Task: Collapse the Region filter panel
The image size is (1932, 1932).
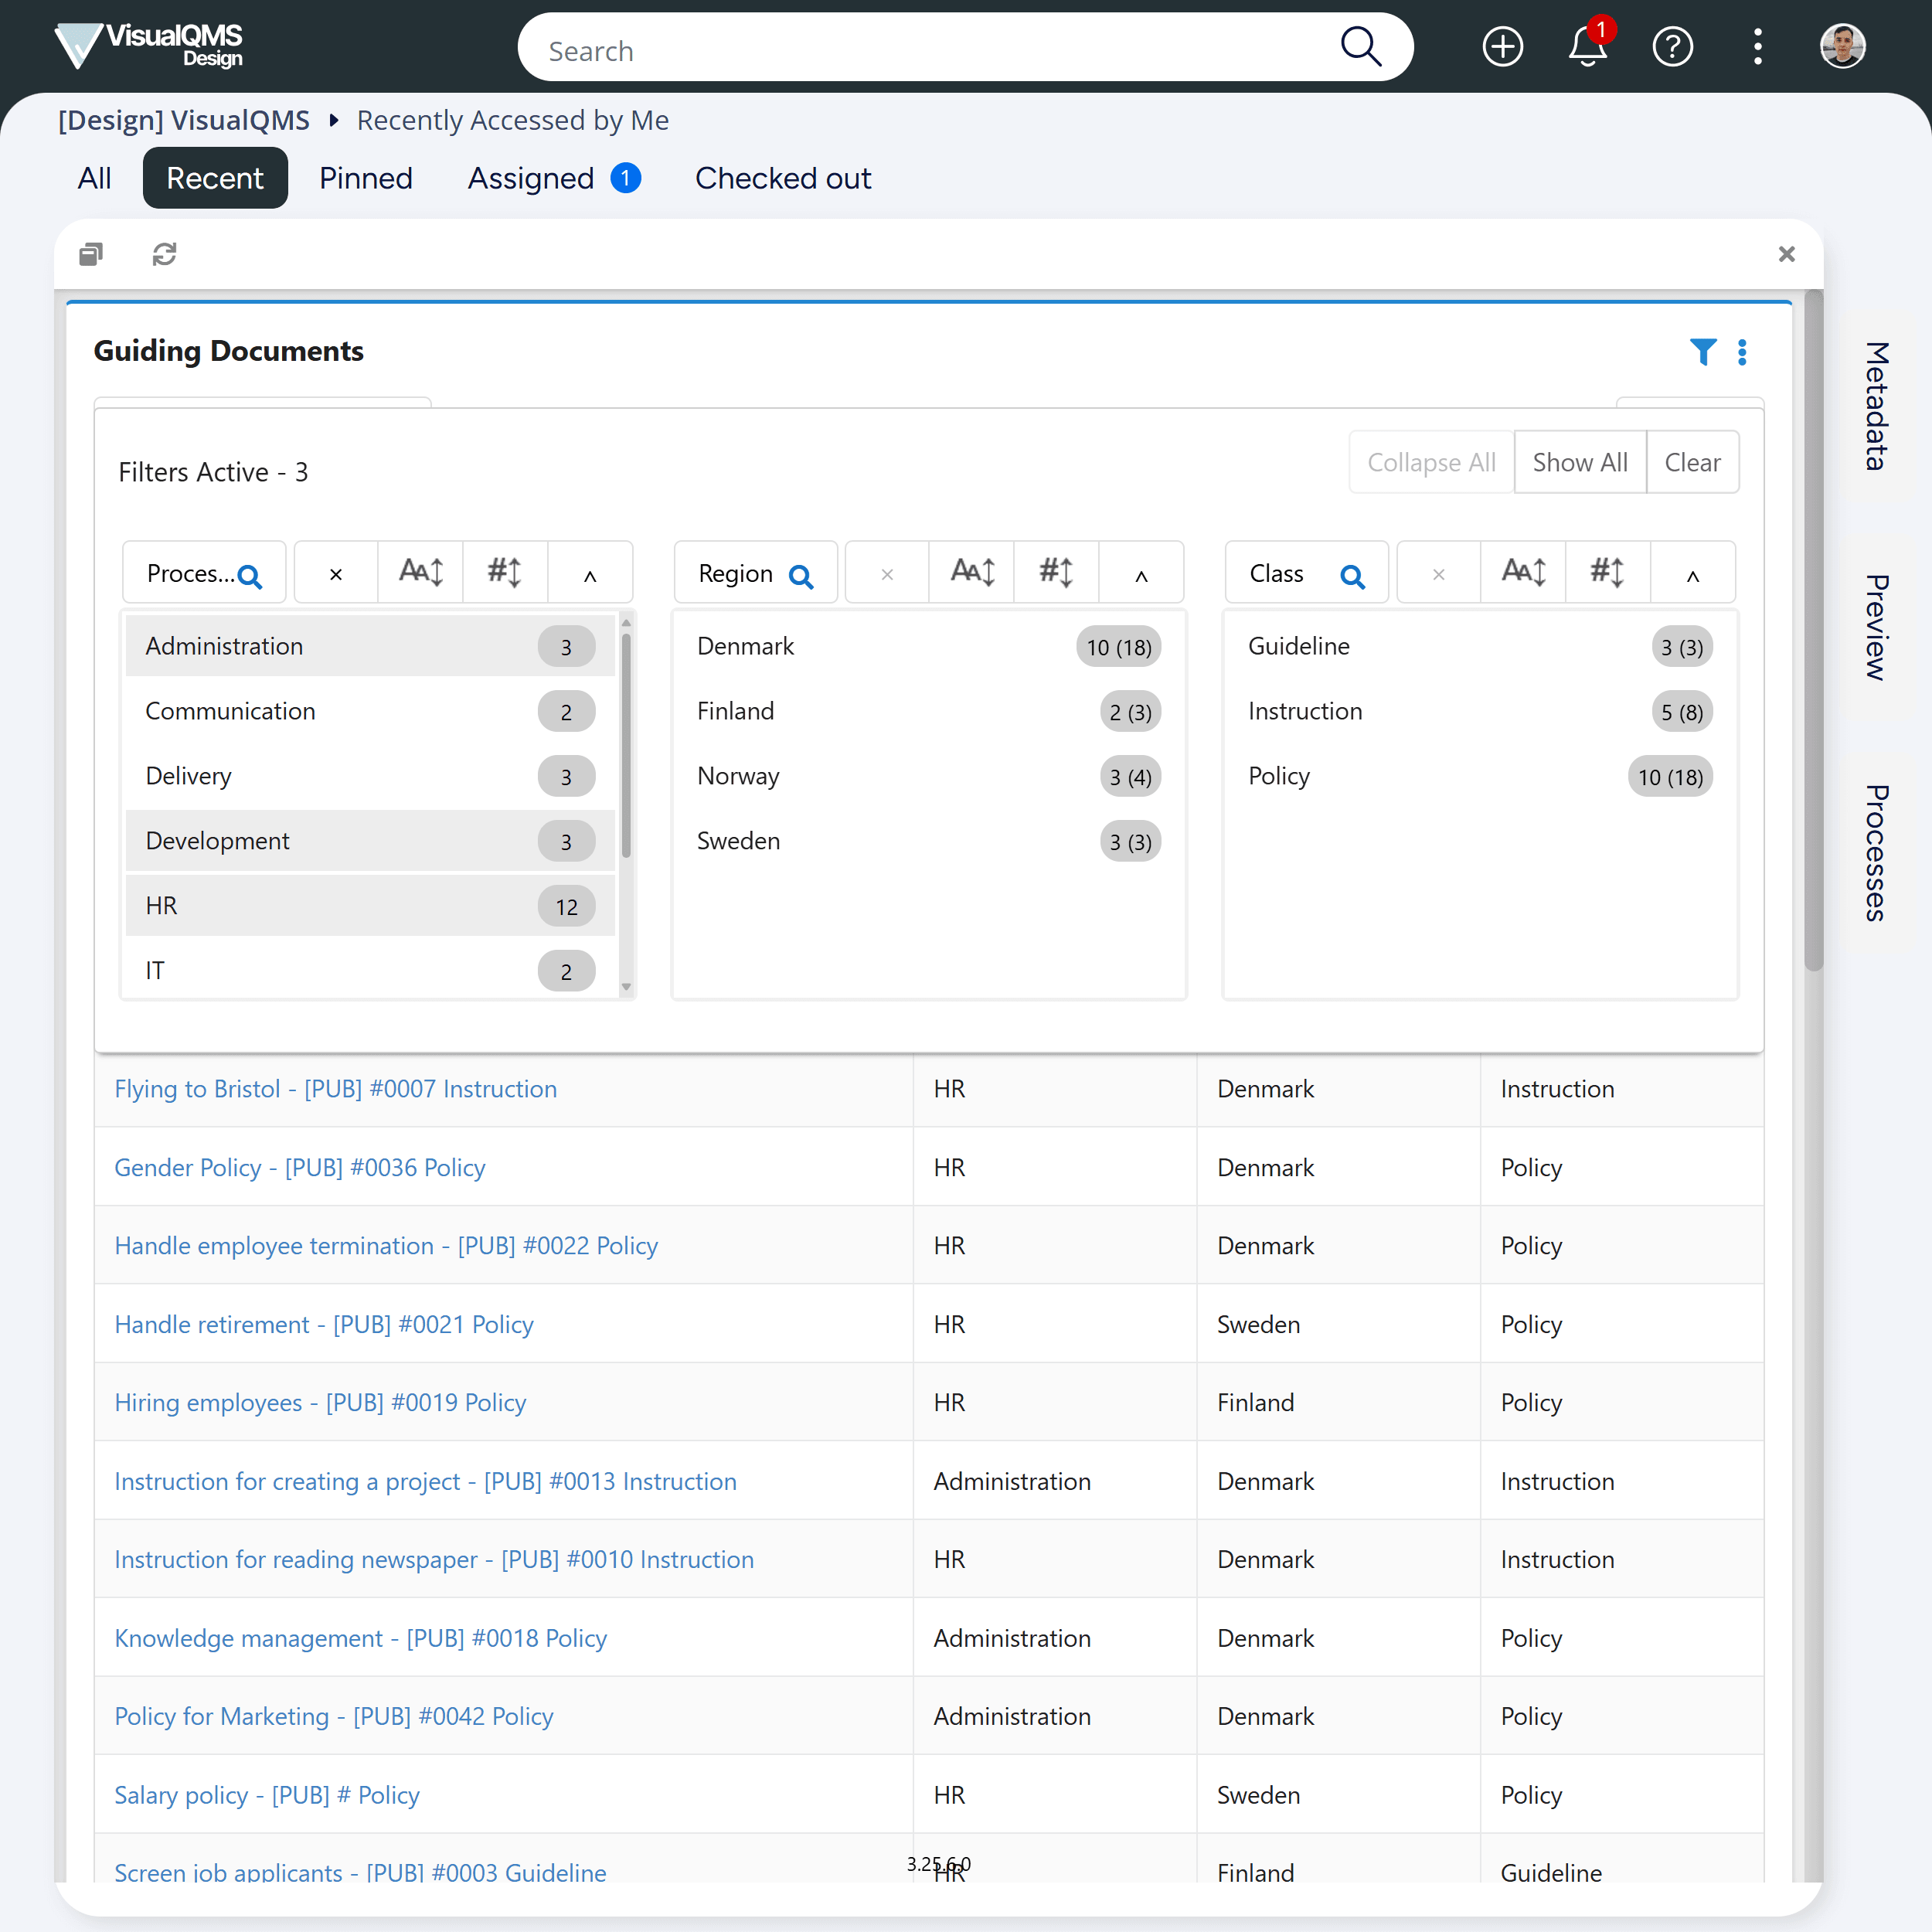Action: click(1141, 575)
